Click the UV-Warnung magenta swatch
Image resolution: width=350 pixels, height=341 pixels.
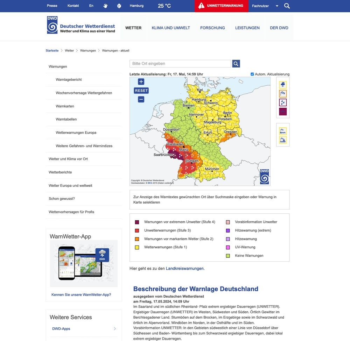pyautogui.click(x=228, y=247)
